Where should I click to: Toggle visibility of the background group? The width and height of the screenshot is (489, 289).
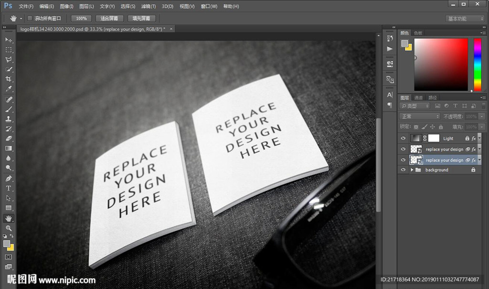(403, 170)
